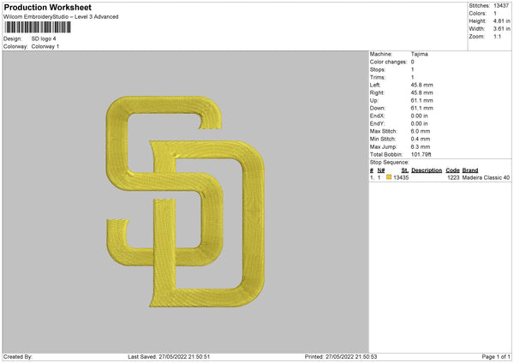The width and height of the screenshot is (514, 363).
Task: Click the Machine value Tajima
Action: point(419,54)
